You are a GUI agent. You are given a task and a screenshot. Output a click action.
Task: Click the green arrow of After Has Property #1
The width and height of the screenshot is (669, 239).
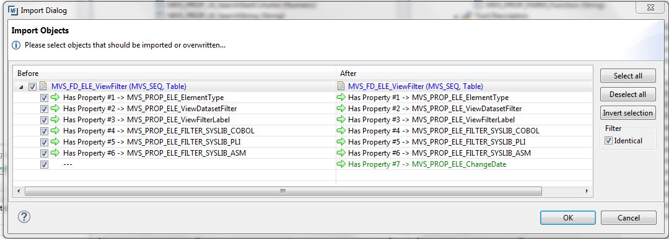tap(341, 98)
